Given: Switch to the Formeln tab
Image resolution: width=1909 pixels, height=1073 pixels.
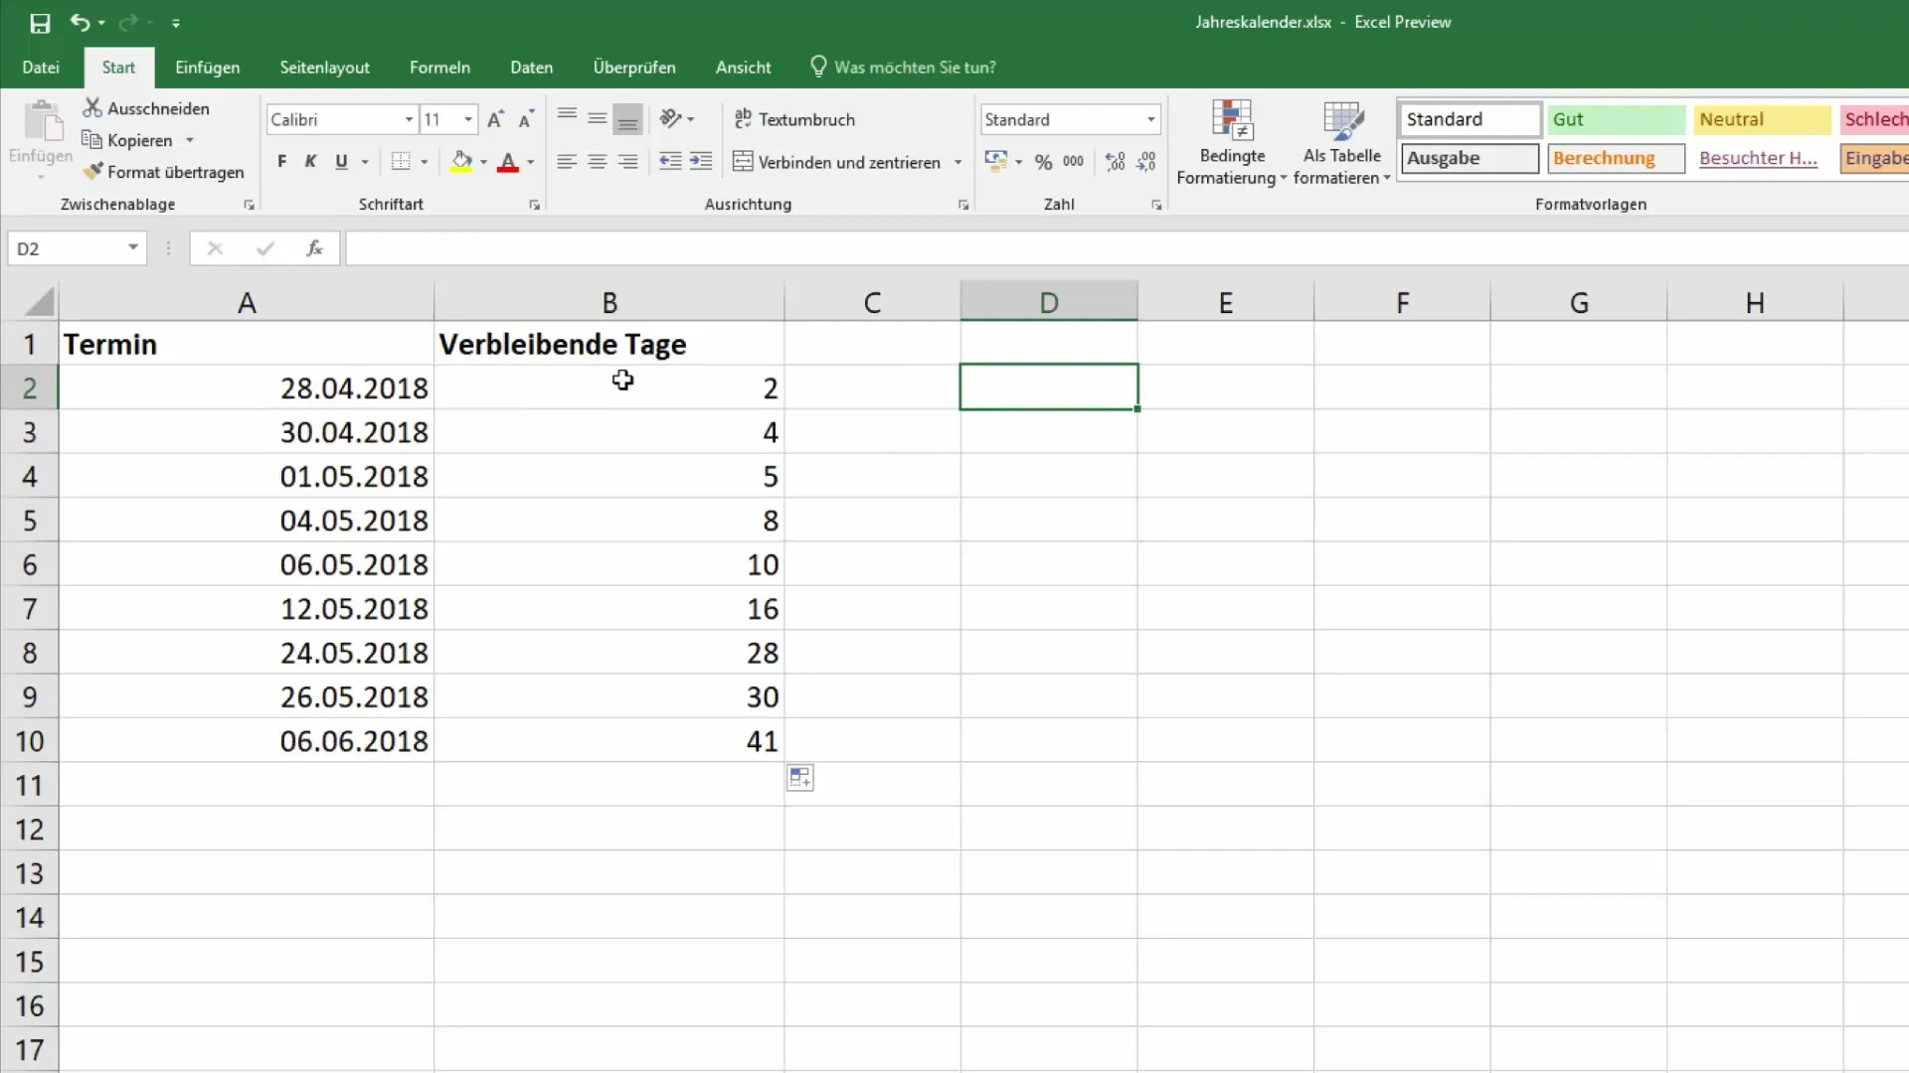Looking at the screenshot, I should coord(439,68).
